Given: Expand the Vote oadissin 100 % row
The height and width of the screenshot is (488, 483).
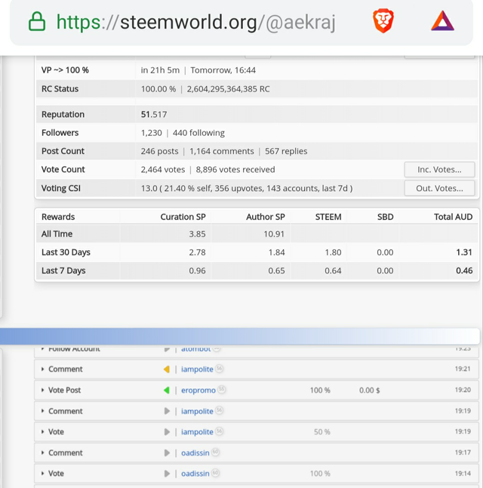Looking at the screenshot, I should coord(257,474).
